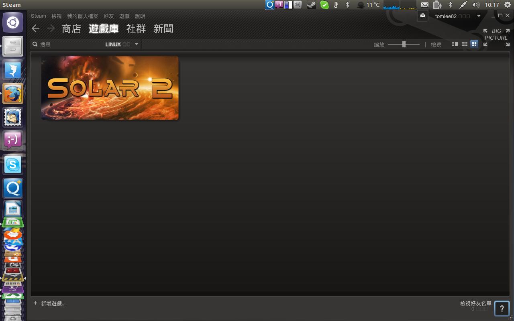Open the mail envelope indicator in top panel
514x321 pixels.
click(x=424, y=5)
